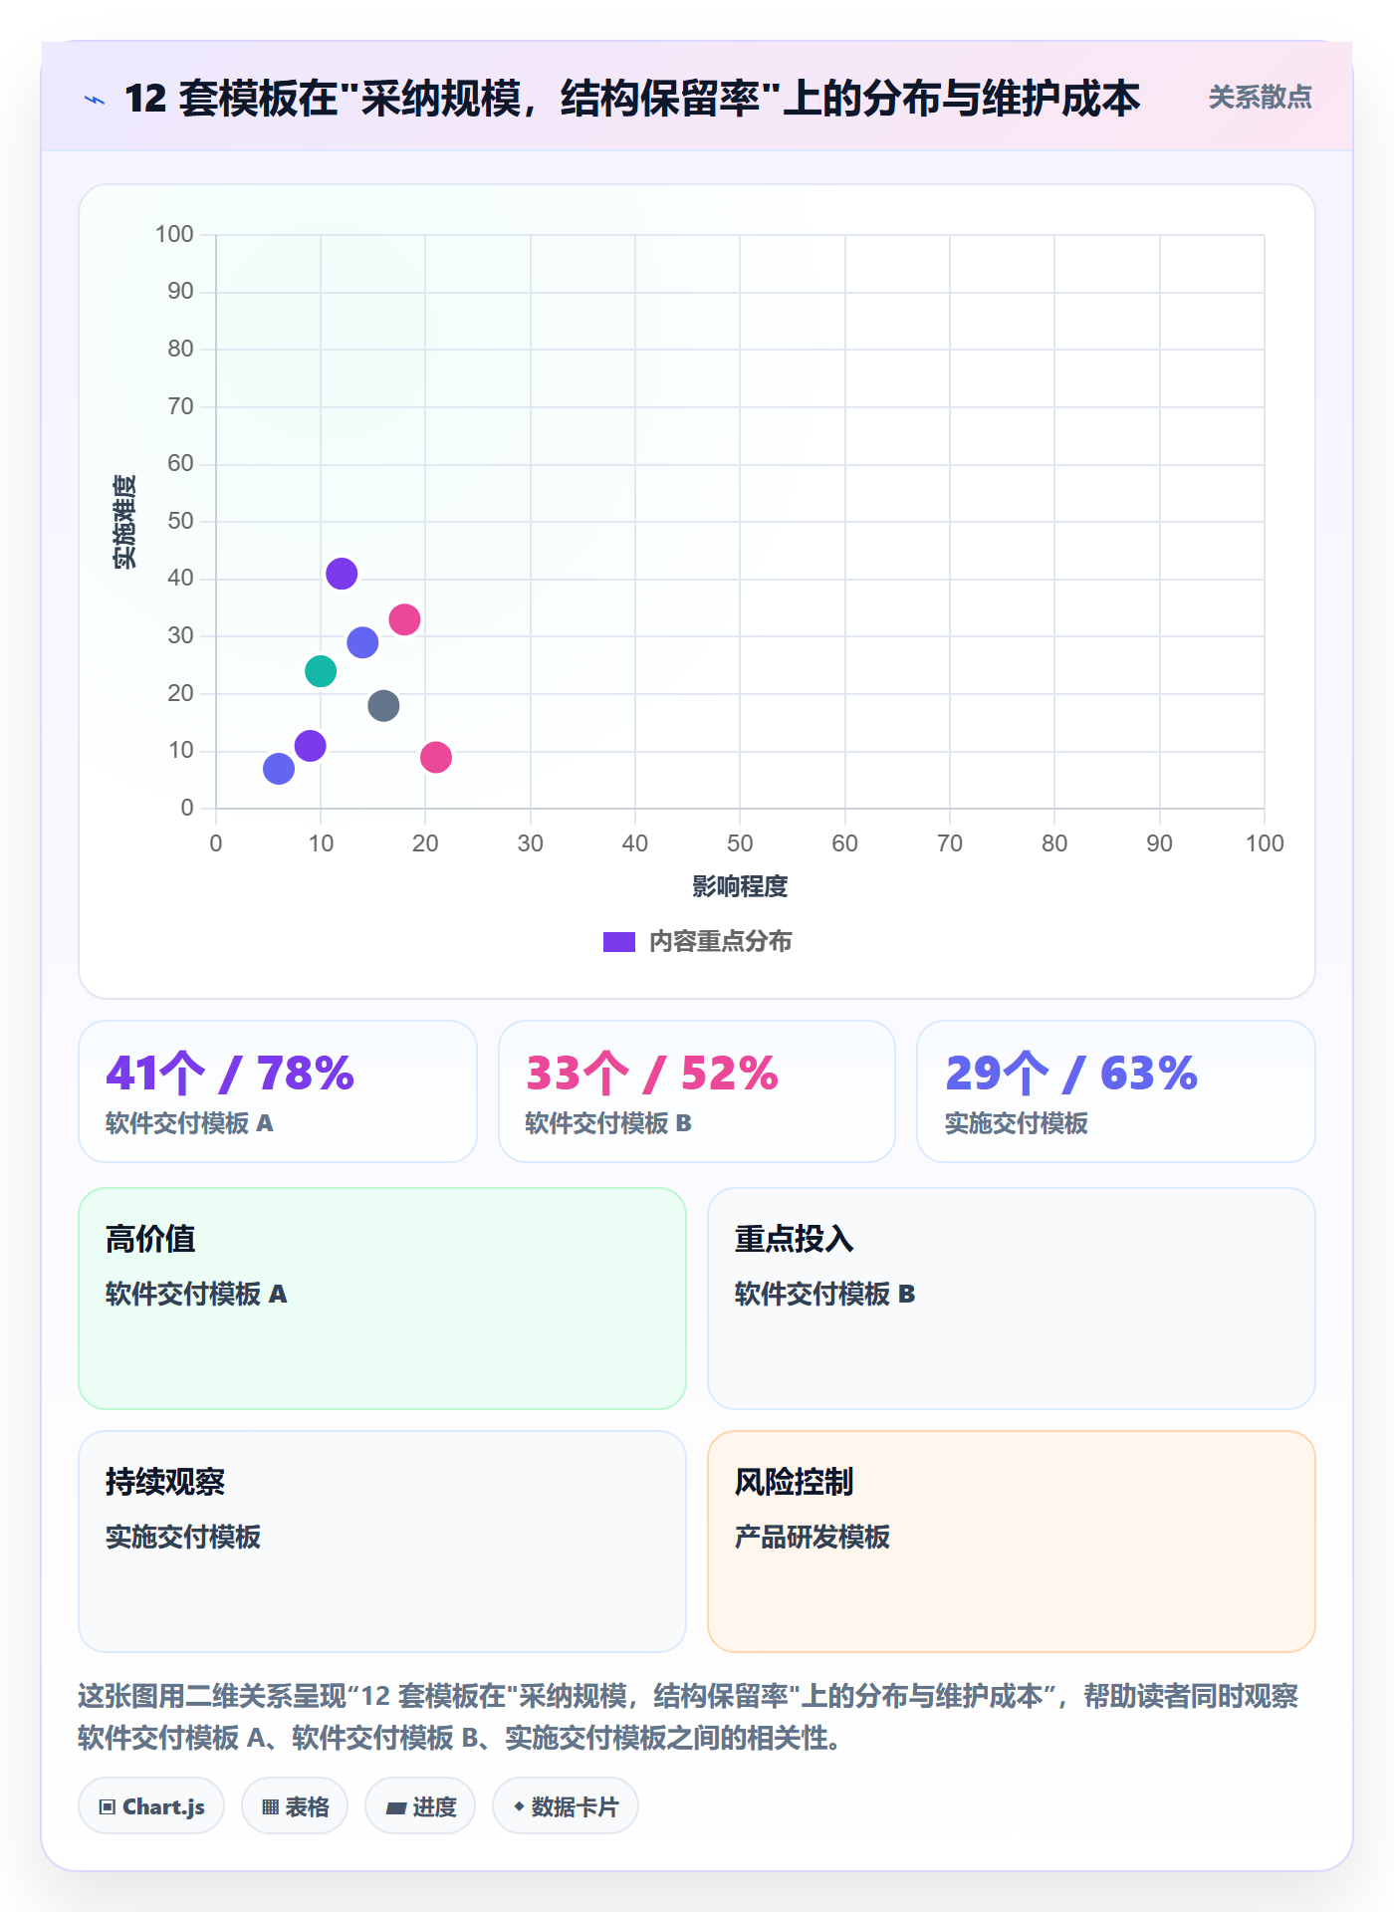
Task: Click the teal scatter point on chart
Action: (x=321, y=671)
